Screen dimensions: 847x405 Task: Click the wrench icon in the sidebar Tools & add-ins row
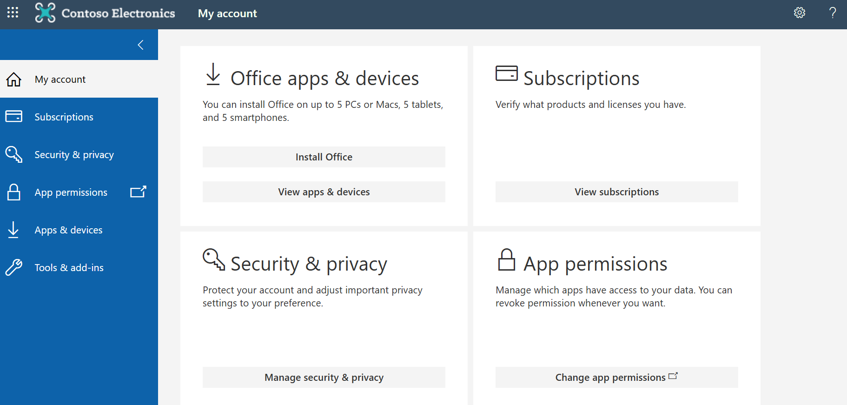pyautogui.click(x=13, y=267)
